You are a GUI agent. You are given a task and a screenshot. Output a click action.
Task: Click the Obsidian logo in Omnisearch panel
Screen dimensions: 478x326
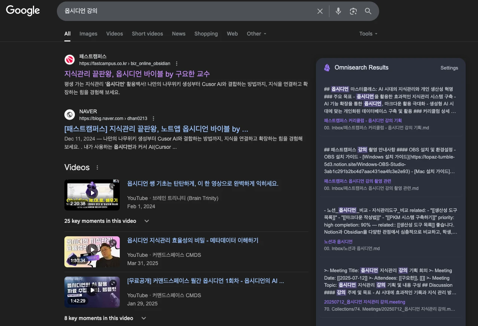(327, 68)
